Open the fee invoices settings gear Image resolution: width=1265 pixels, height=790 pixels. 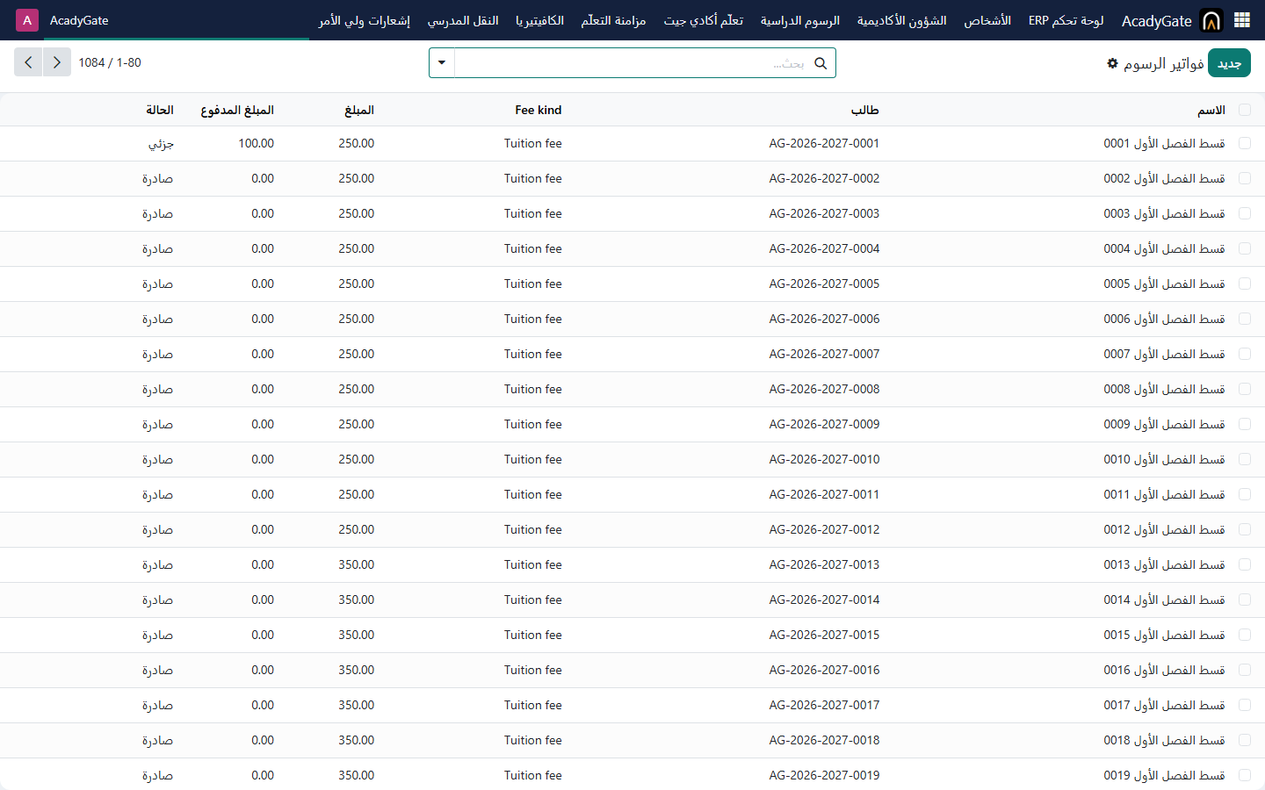(1112, 63)
